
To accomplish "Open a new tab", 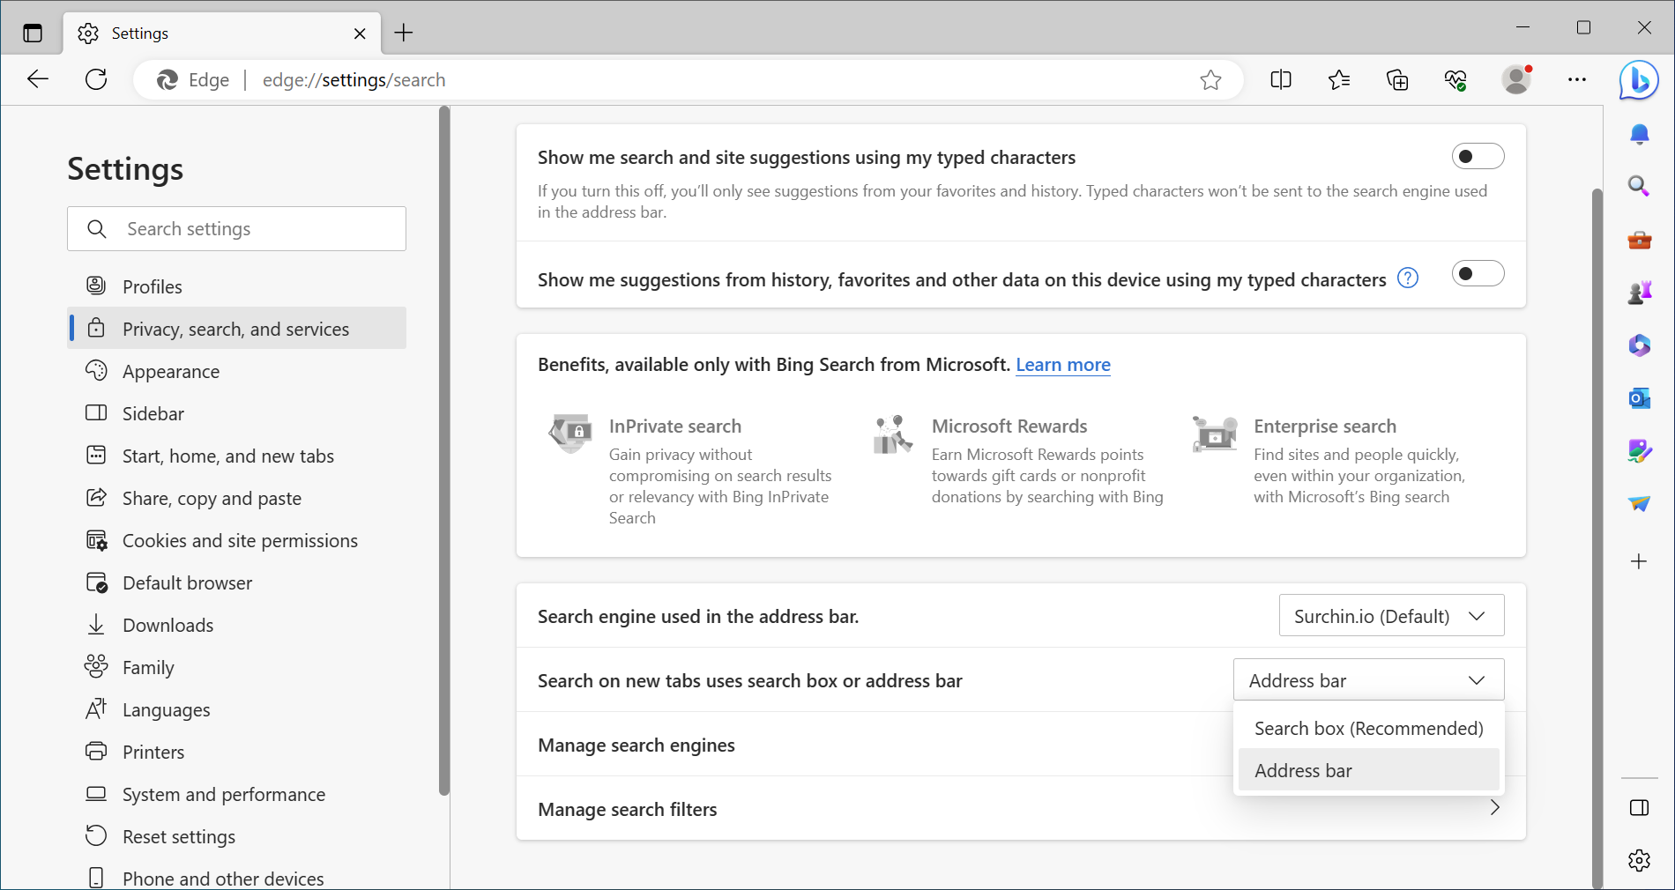I will (x=404, y=33).
